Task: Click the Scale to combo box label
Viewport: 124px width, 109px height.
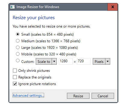Action: click(x=44, y=61)
